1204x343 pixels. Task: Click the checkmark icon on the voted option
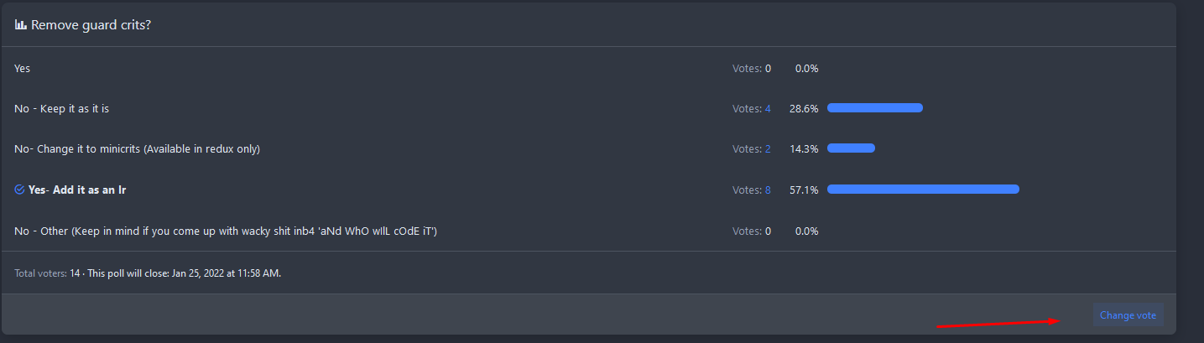tap(19, 190)
